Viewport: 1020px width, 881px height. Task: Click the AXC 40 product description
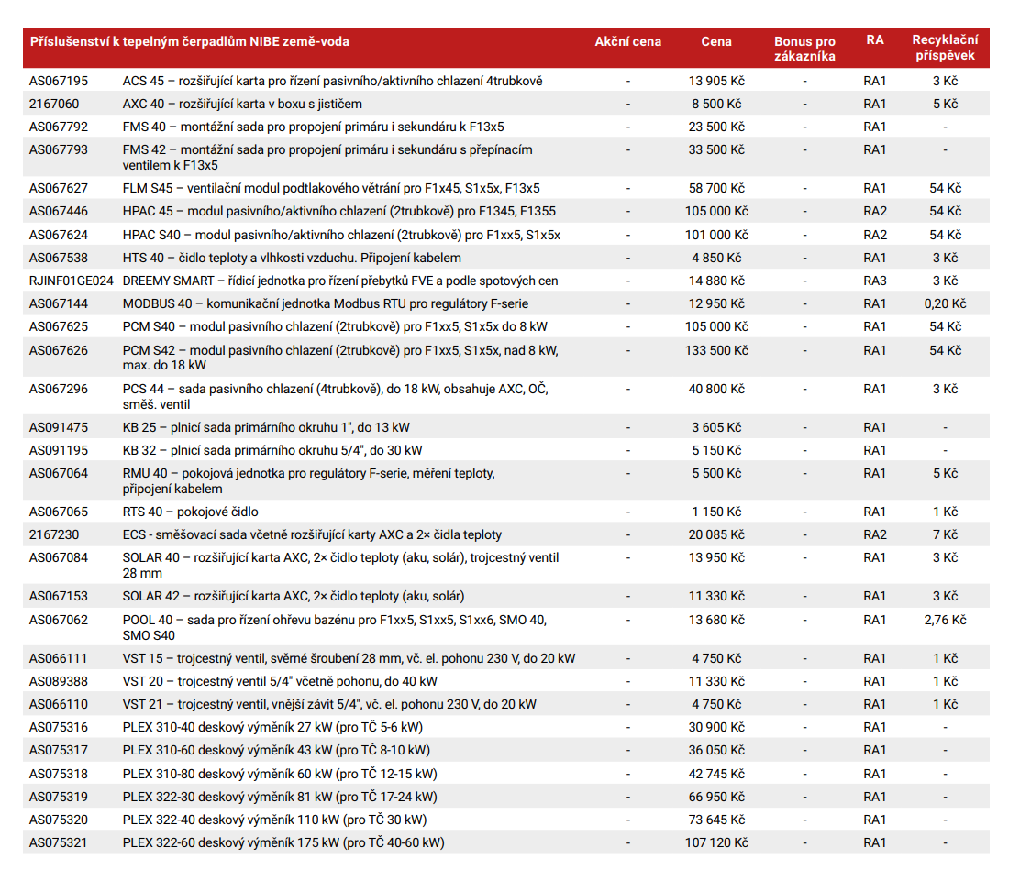pos(242,104)
